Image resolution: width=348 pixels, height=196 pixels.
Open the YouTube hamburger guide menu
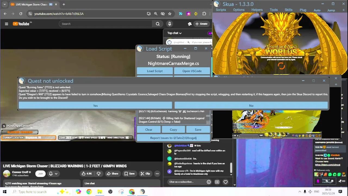pyautogui.click(x=7, y=24)
